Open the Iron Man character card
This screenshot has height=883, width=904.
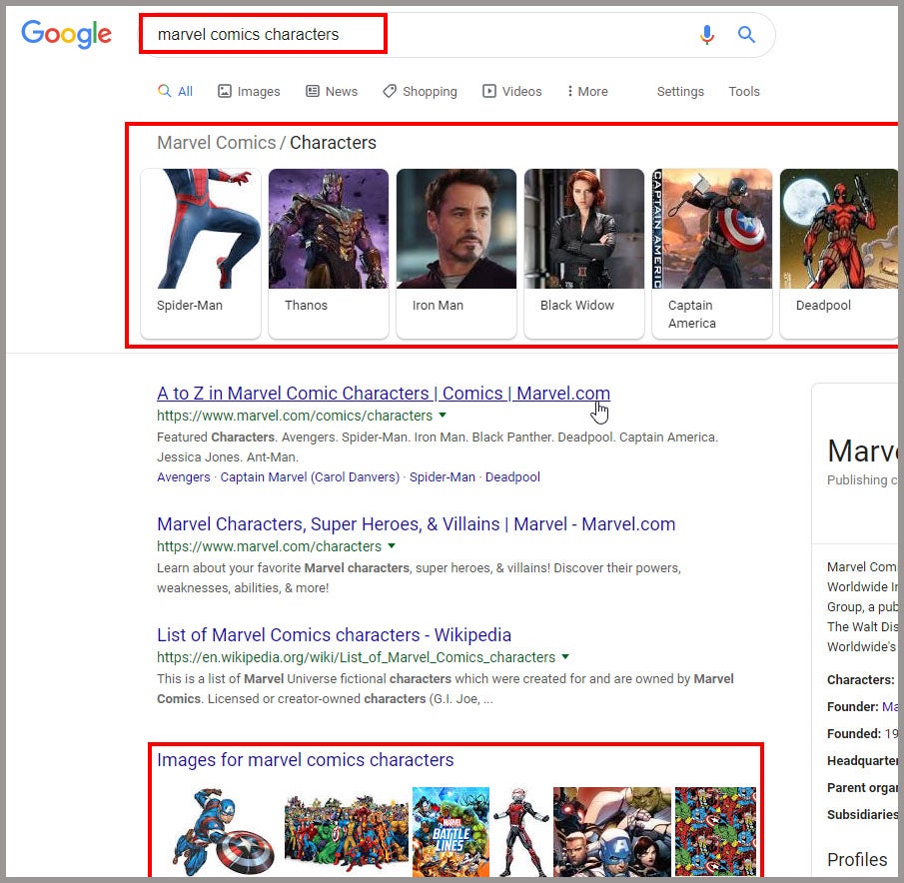pos(456,253)
